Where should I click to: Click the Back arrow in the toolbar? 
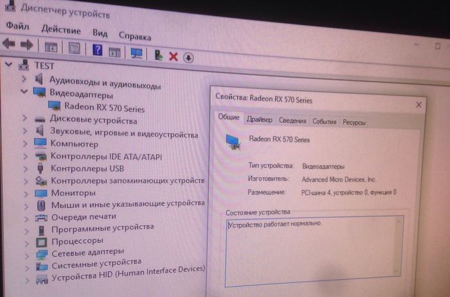click(9, 44)
